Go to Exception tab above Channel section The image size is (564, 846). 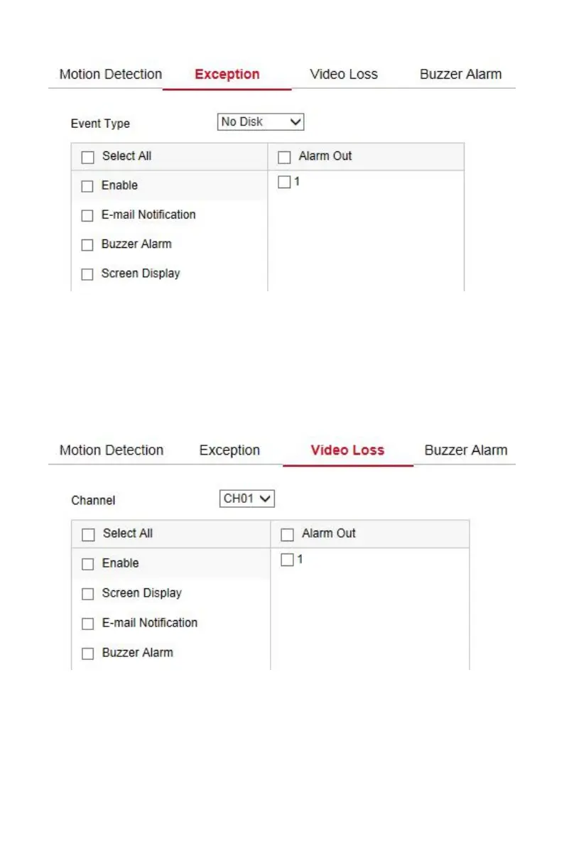click(229, 450)
